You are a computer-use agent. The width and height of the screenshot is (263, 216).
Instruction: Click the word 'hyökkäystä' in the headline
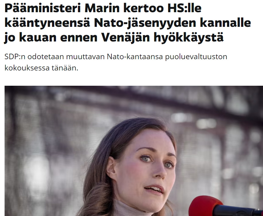pos(188,37)
